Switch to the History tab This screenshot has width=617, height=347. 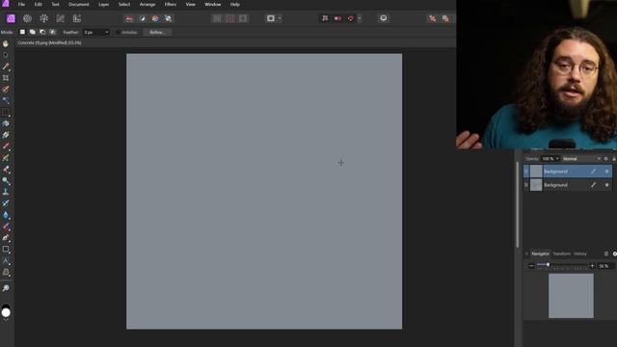point(580,254)
